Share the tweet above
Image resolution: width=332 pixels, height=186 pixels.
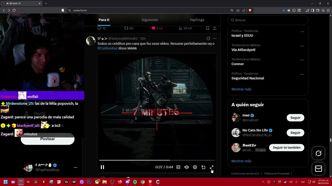[215, 28]
